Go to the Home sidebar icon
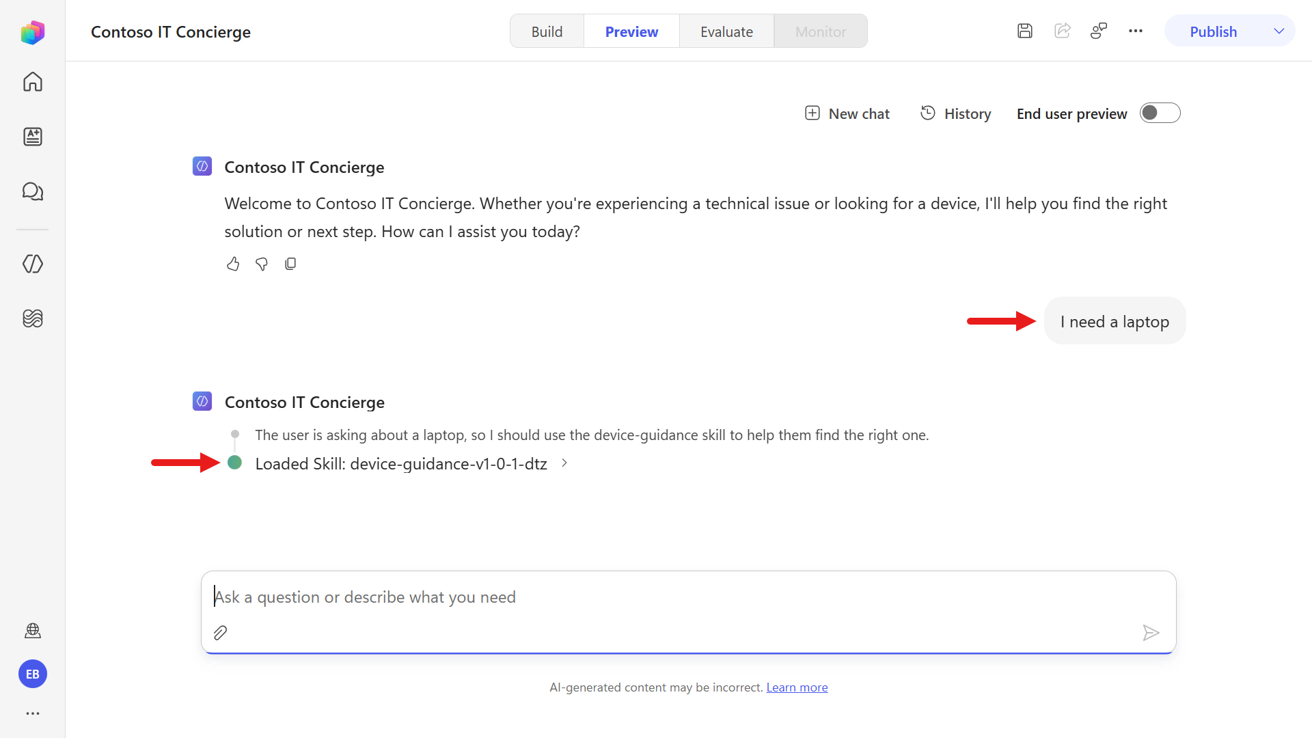1312x738 pixels. pos(33,82)
